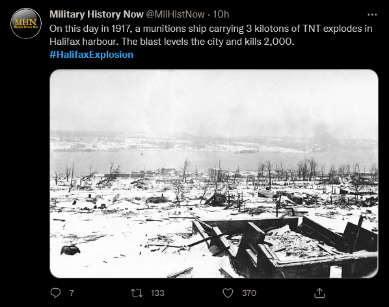Open the three-dot more options menu
The width and height of the screenshot is (389, 307).
coord(372,15)
